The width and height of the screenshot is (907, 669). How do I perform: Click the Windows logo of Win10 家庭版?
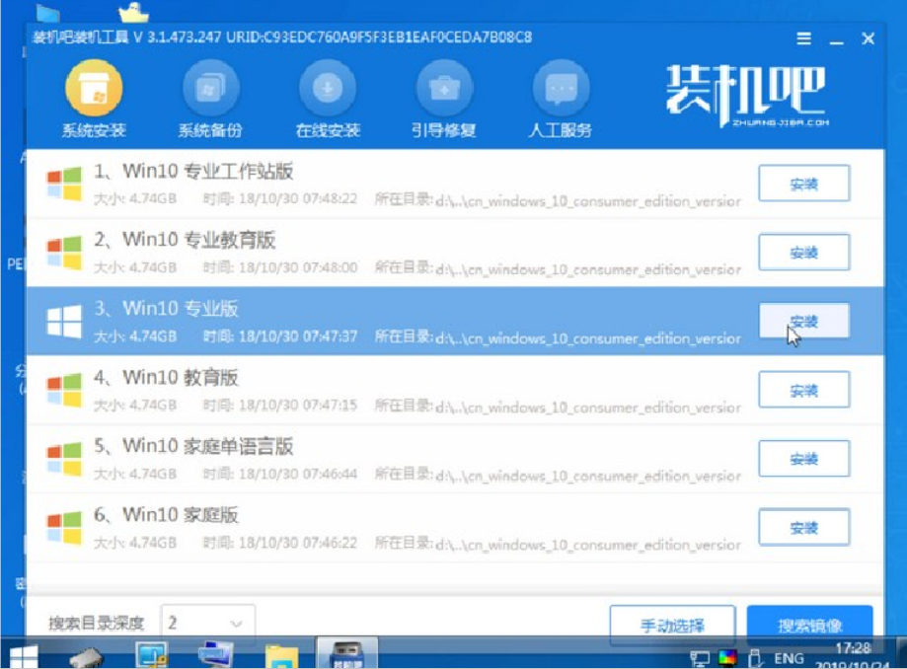coord(64,527)
